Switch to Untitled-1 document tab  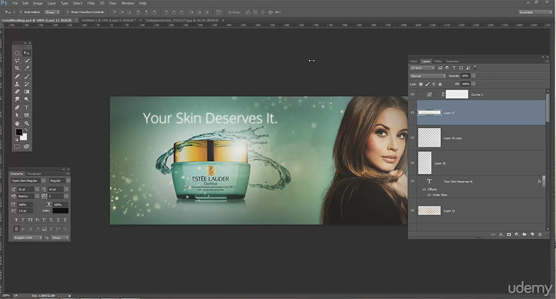point(109,20)
